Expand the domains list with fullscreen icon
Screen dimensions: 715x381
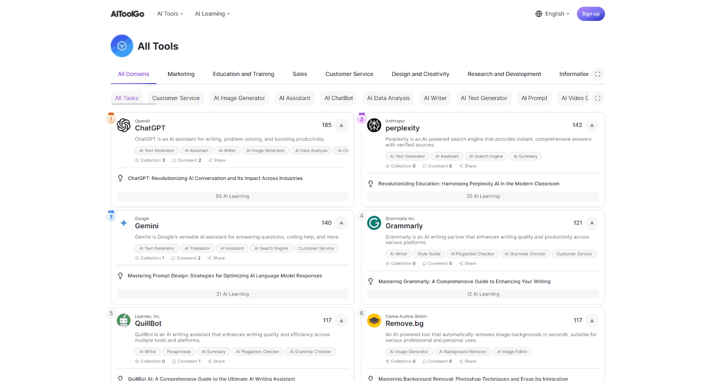597,74
